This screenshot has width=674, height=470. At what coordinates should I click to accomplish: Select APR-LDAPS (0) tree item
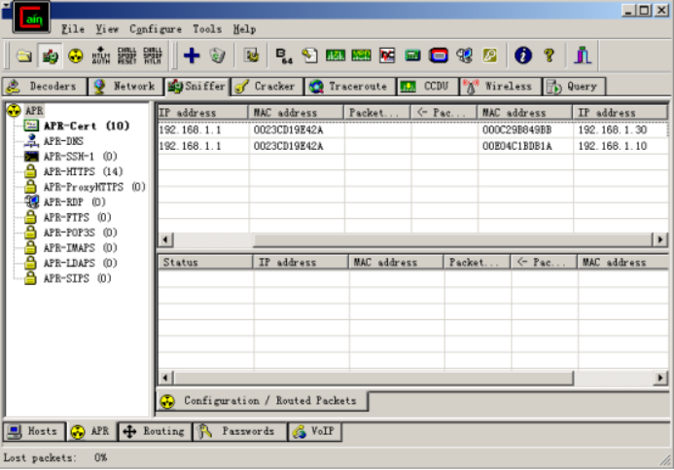click(80, 263)
